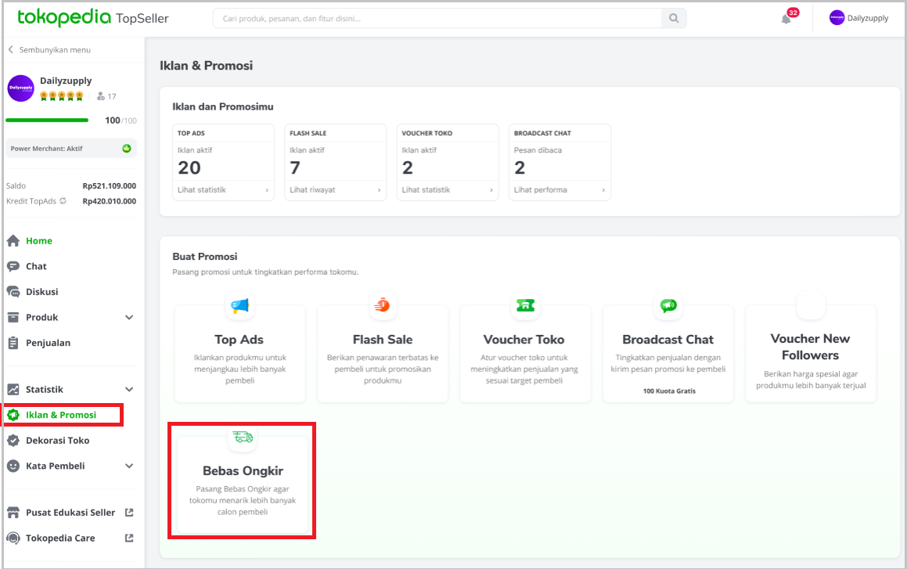This screenshot has width=907, height=569.
Task: Open Pusat Edukasi Seller external link icon
Action: tap(129, 513)
